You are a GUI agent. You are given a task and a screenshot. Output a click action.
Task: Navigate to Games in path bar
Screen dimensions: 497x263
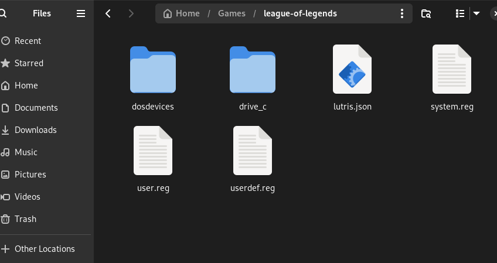[232, 13]
